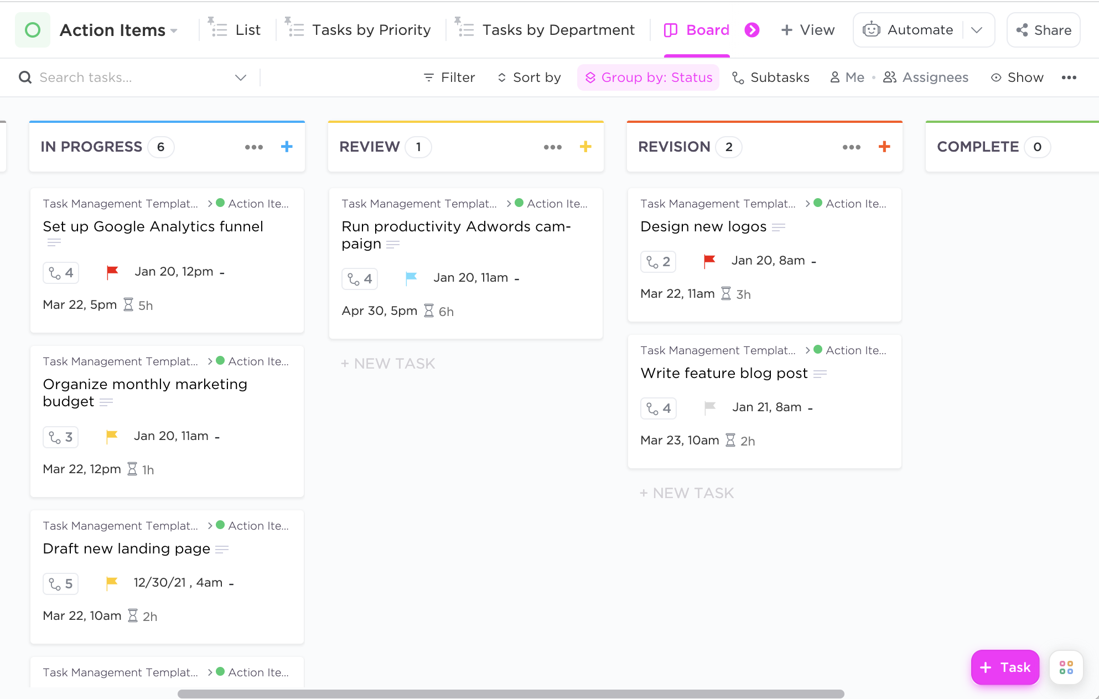Open the Automate robot icon
1099x699 pixels.
tap(871, 29)
